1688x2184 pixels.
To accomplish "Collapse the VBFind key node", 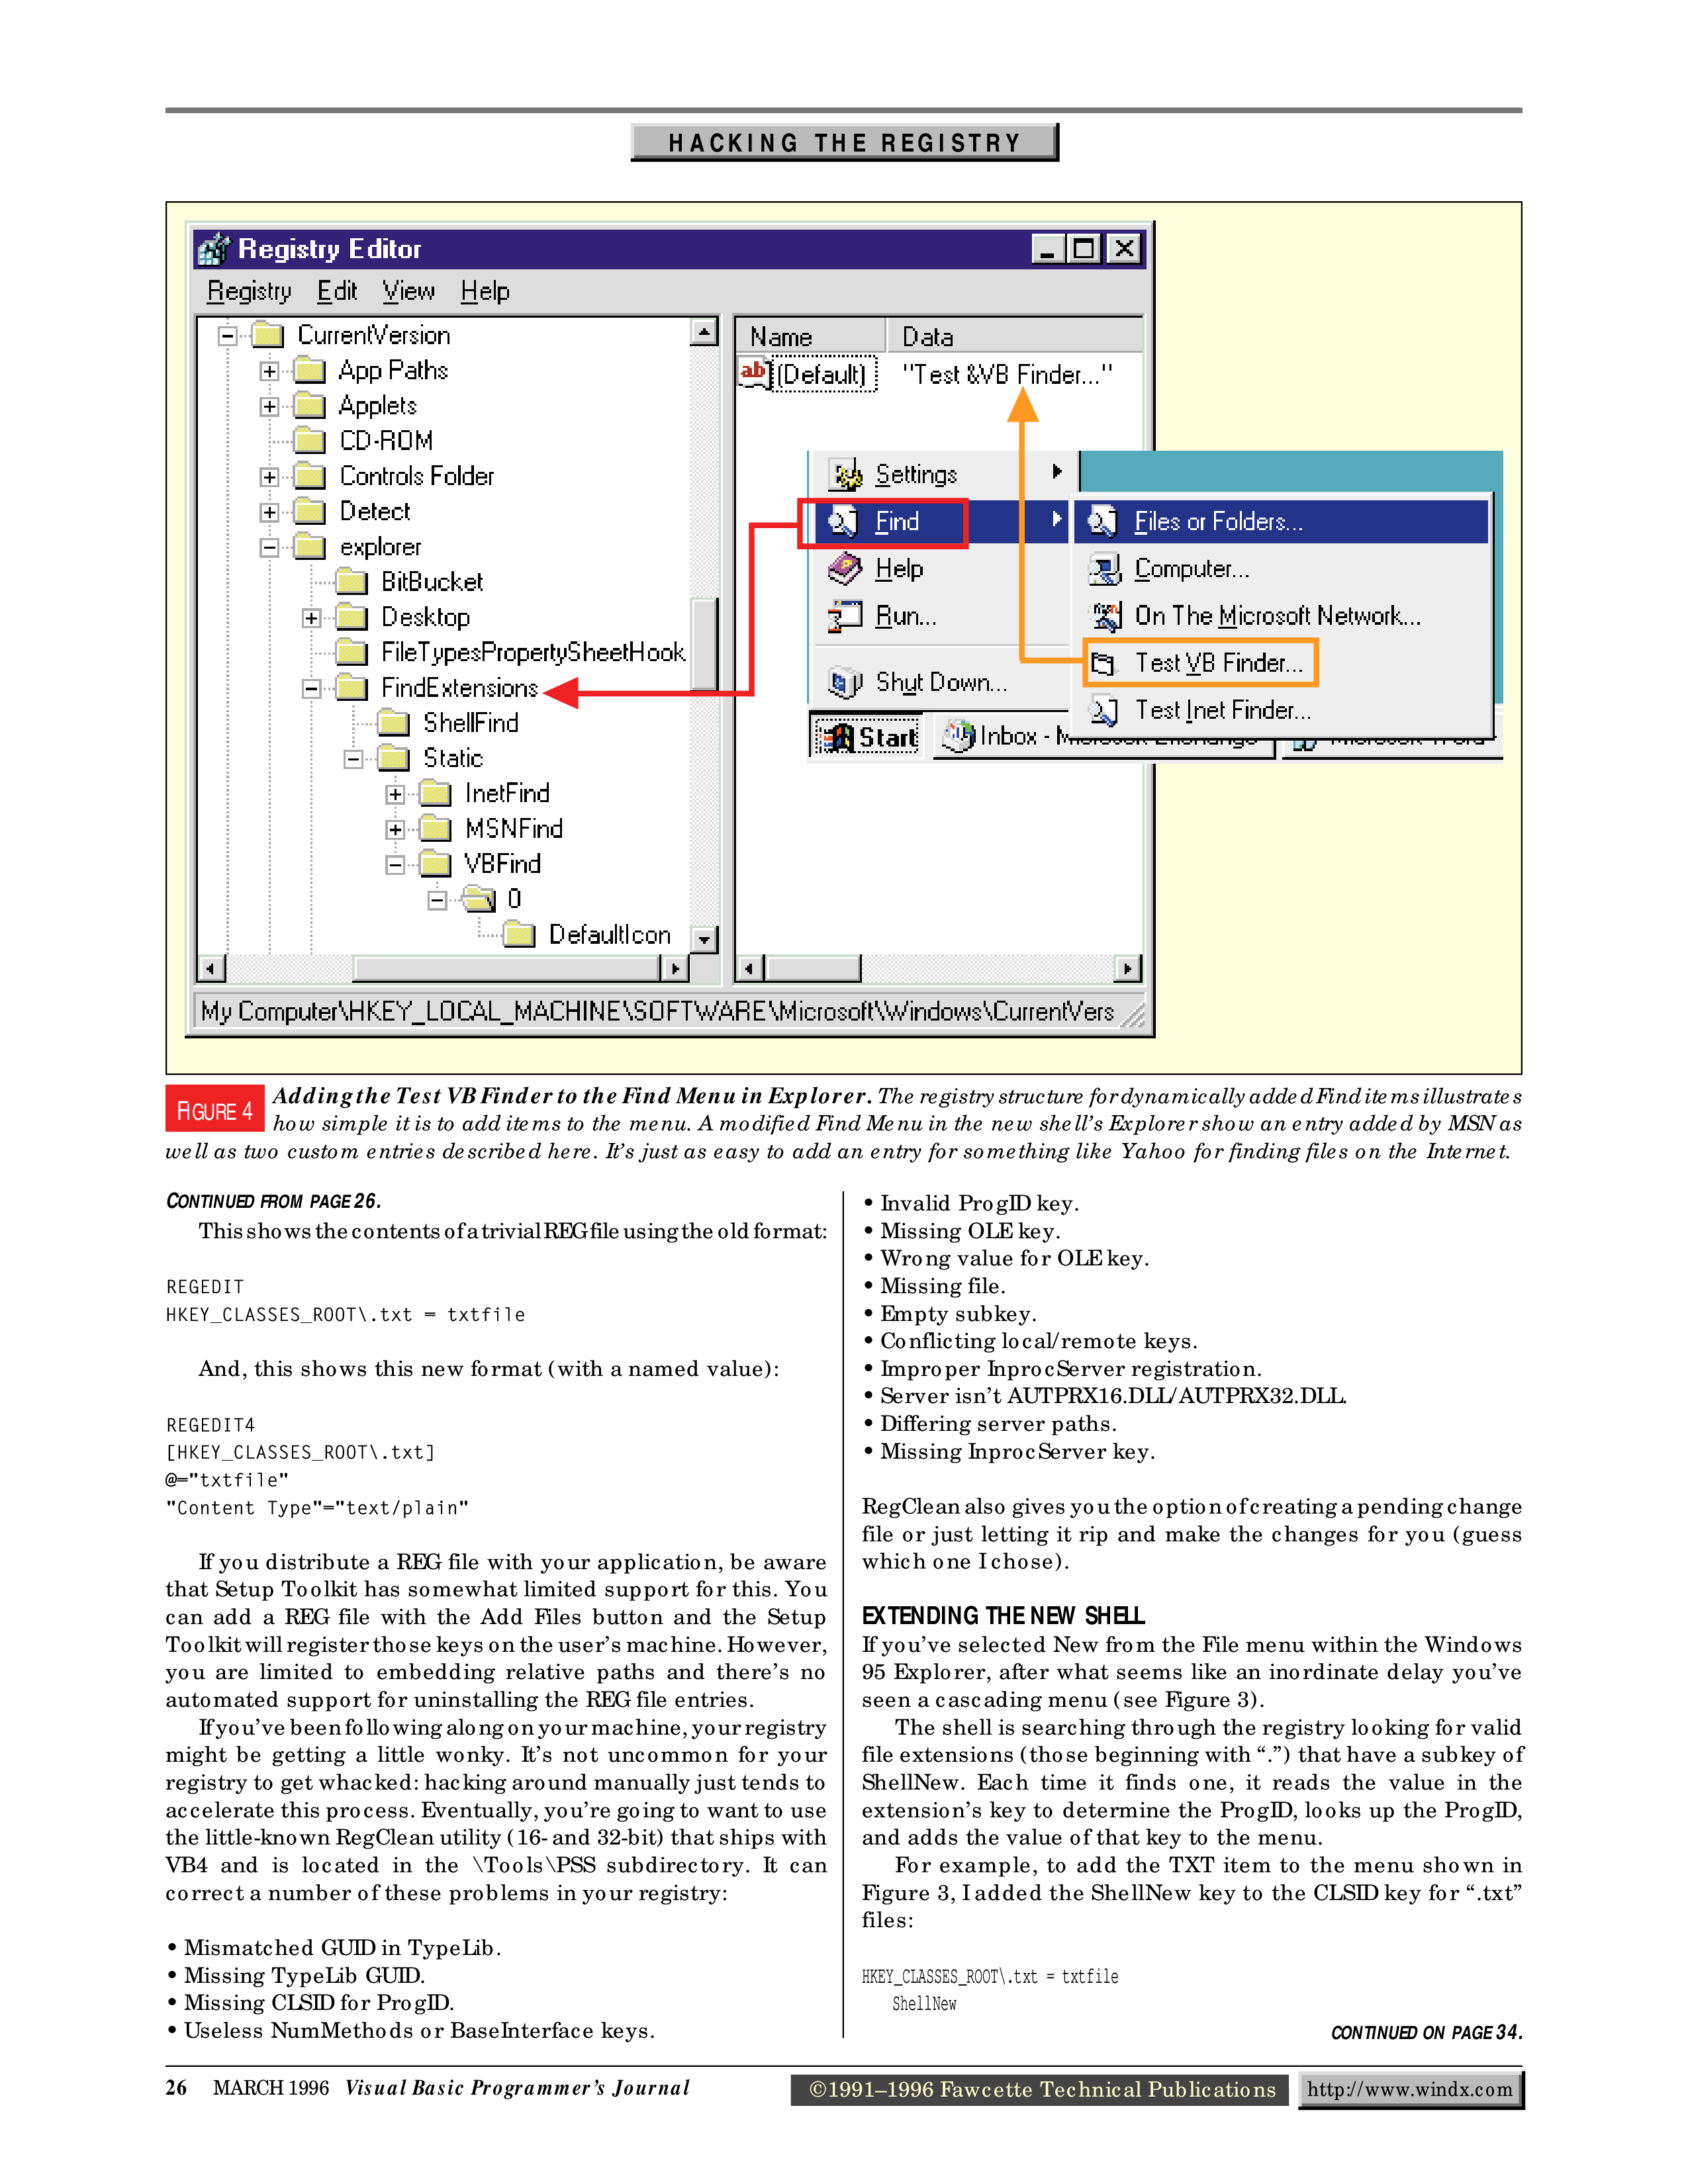I will click(x=395, y=864).
